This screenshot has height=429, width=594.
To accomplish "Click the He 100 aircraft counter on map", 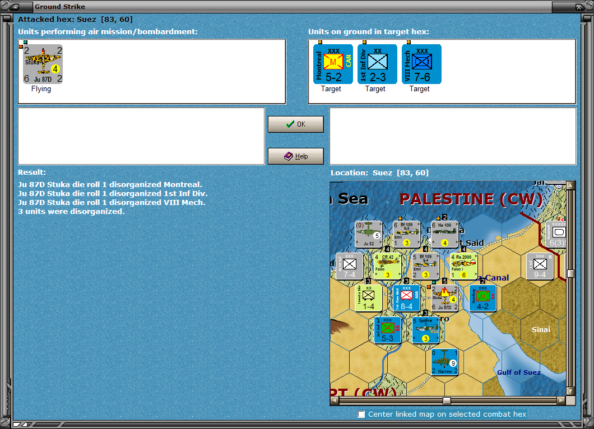I will tap(445, 234).
